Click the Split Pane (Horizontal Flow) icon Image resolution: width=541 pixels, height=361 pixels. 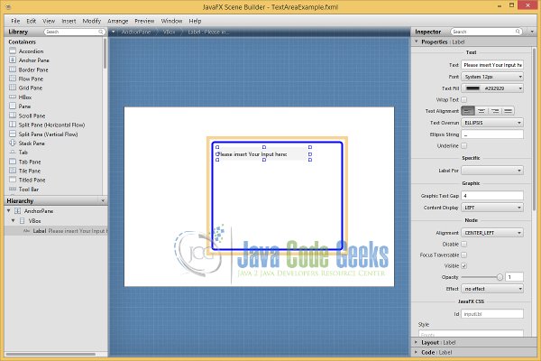13,125
